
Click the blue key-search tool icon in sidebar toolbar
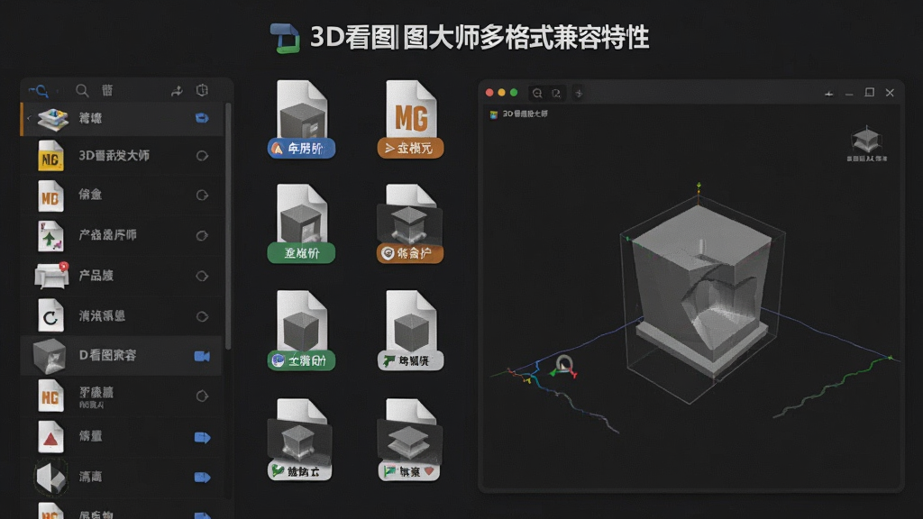[x=38, y=90]
